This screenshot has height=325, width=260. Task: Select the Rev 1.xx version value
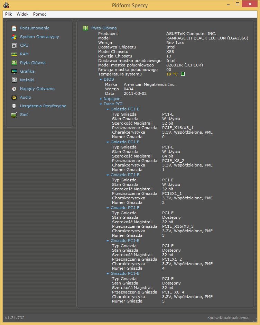(175, 43)
